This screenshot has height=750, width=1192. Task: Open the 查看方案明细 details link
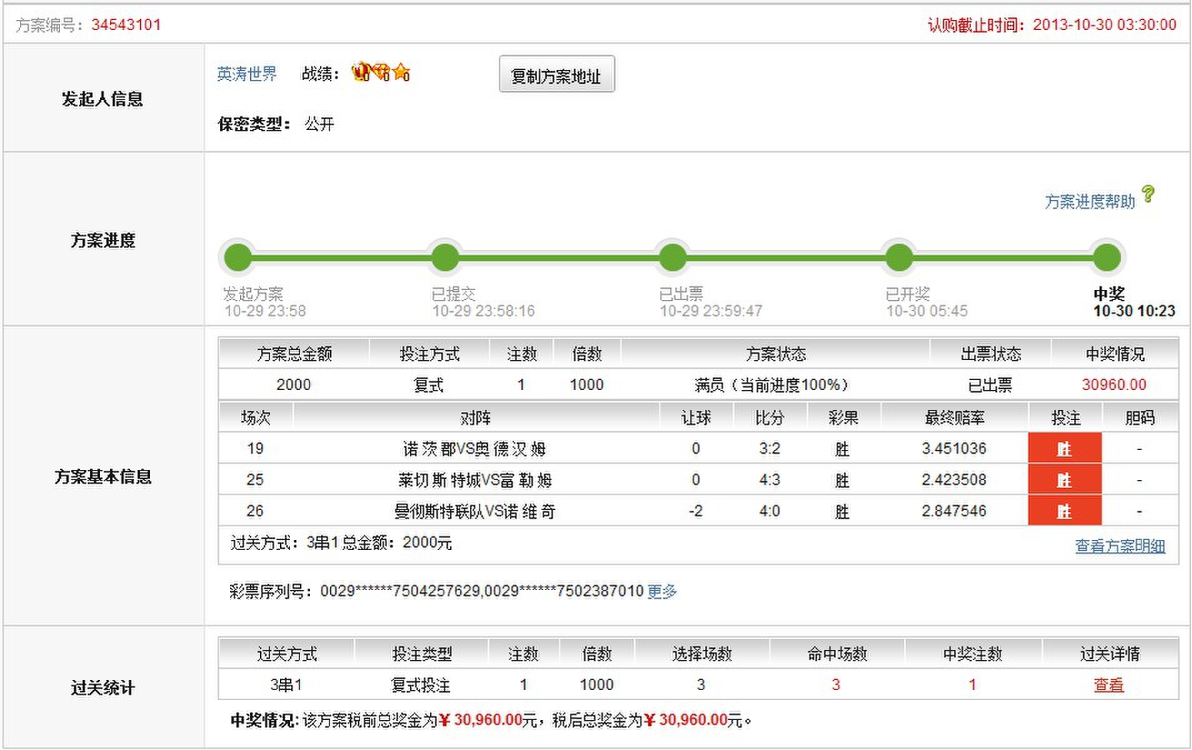click(x=1119, y=546)
